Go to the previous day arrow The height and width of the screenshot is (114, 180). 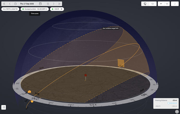pos(10,4)
